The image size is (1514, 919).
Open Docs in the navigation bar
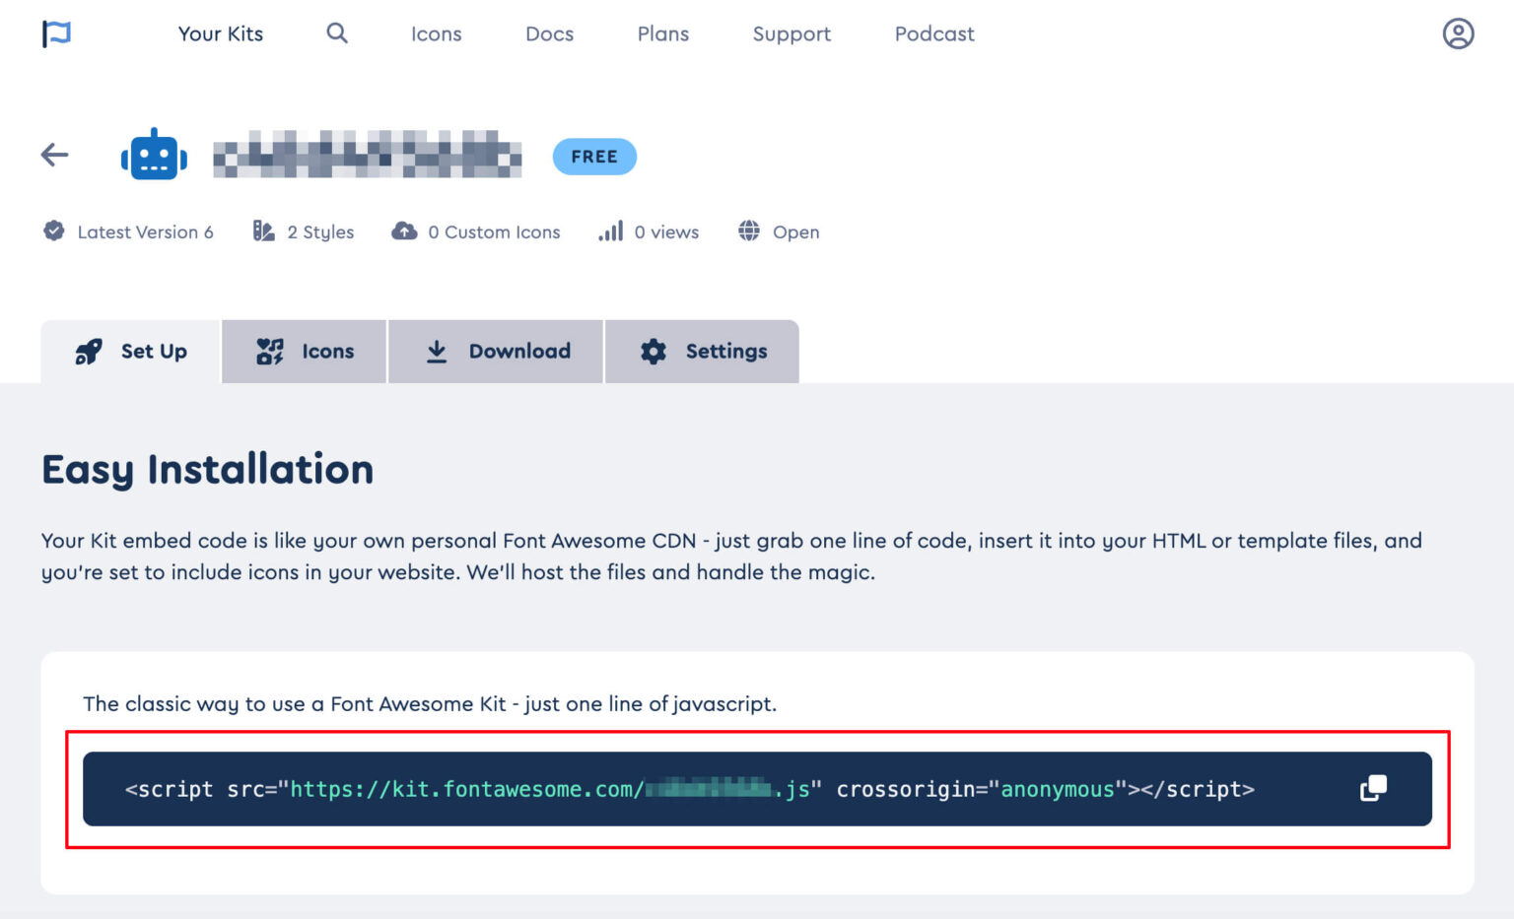pyautogui.click(x=549, y=33)
